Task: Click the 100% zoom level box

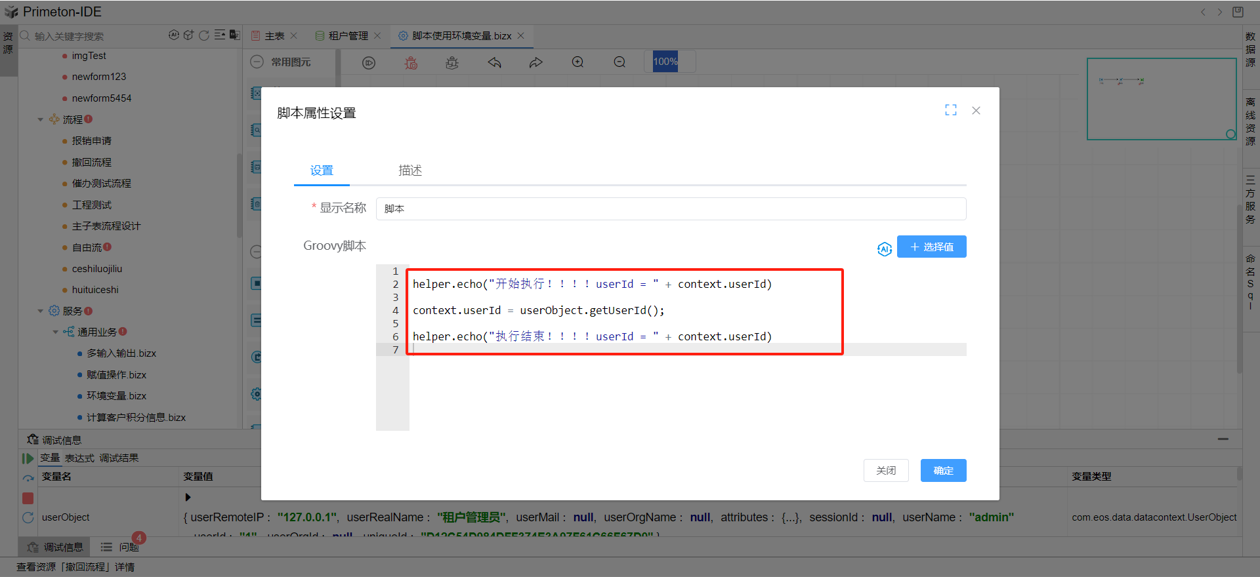Action: tap(665, 62)
